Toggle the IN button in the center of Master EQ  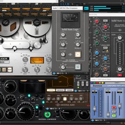point(65,99)
